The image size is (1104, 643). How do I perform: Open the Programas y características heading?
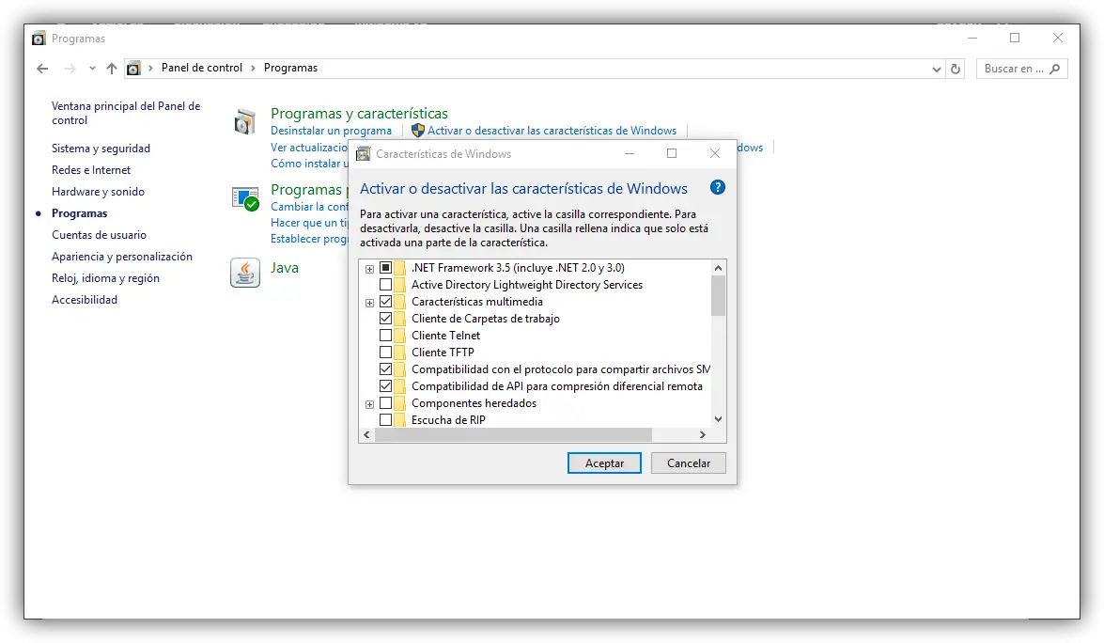[x=359, y=114]
